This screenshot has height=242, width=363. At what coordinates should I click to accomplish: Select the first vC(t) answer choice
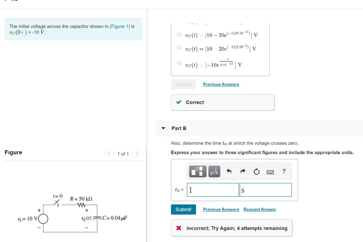[x=179, y=34]
